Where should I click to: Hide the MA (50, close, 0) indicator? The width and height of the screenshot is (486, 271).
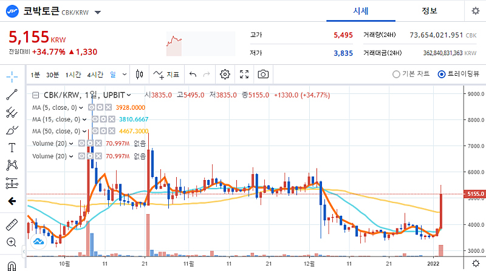95,131
